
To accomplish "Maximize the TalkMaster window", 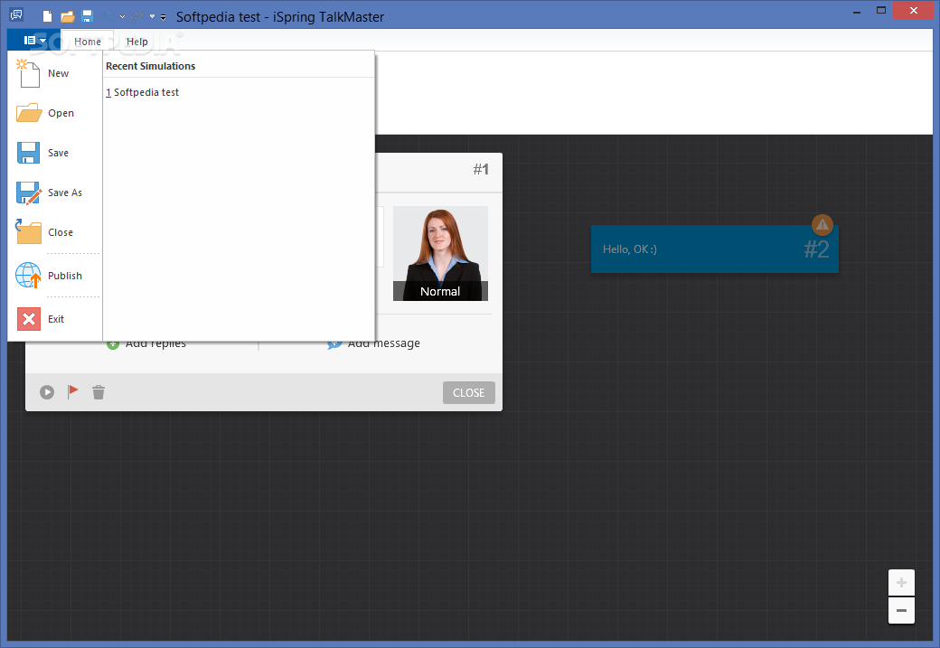I will 880,11.
